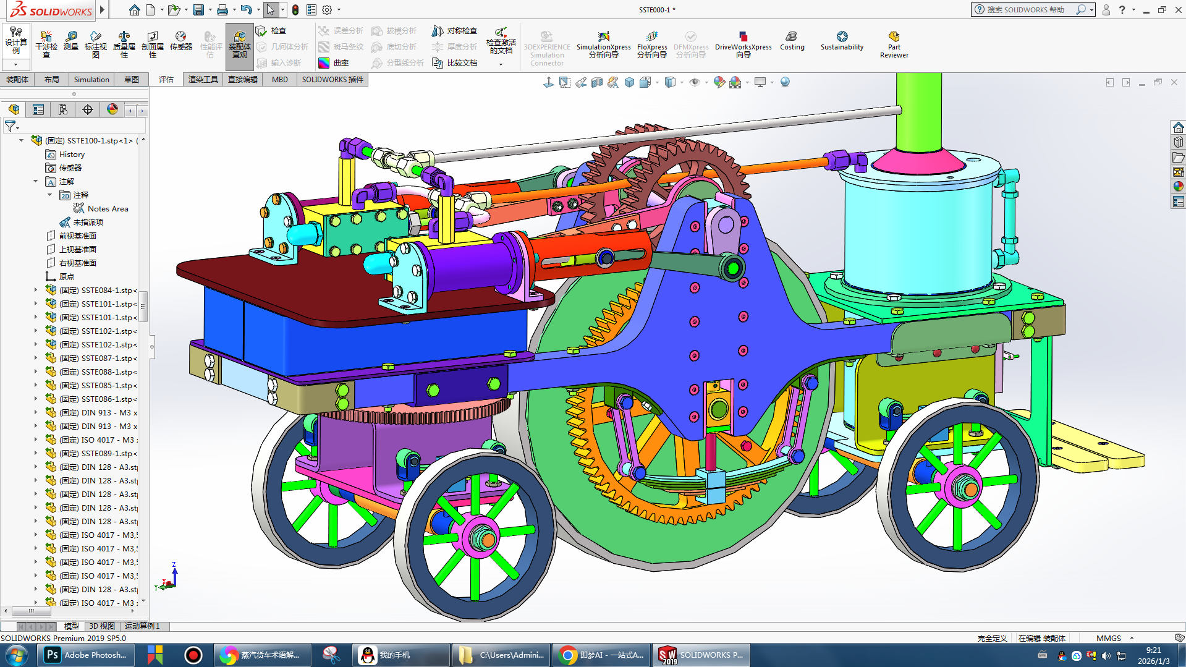The height and width of the screenshot is (667, 1186).
Task: Open Adobe Photoshop from the taskbar
Action: pos(86,655)
